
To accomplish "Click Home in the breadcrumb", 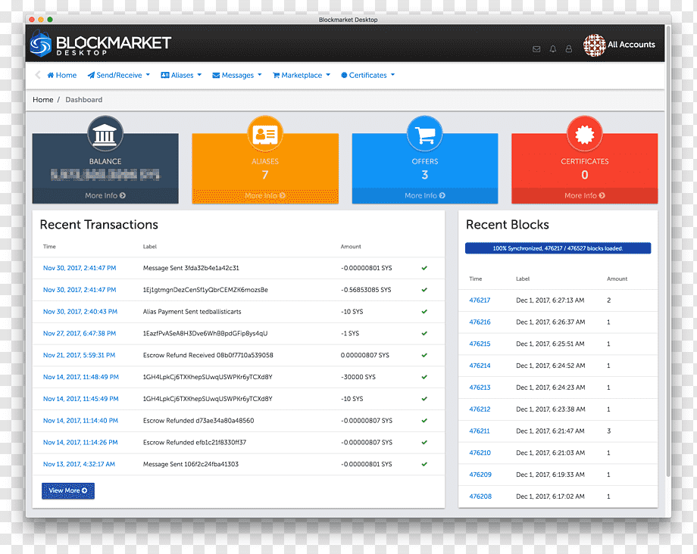I will tap(42, 99).
